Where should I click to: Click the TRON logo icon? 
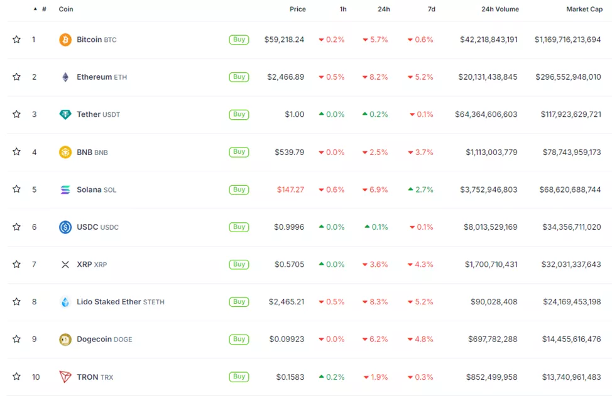(65, 377)
